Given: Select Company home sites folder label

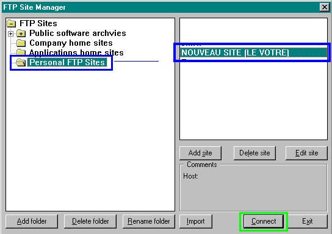Looking at the screenshot, I should pos(71,43).
